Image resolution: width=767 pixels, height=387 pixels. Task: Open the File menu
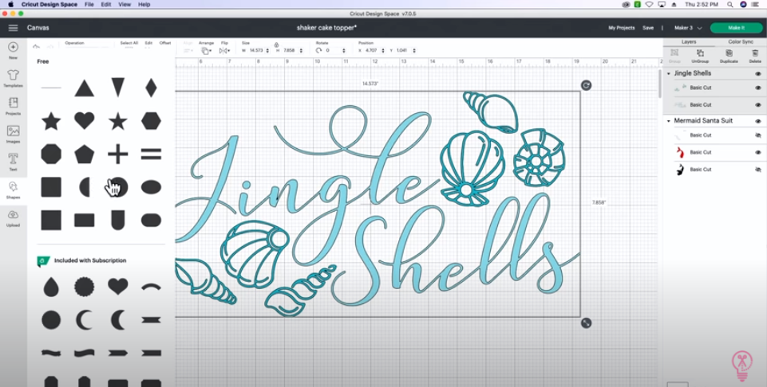coord(89,5)
